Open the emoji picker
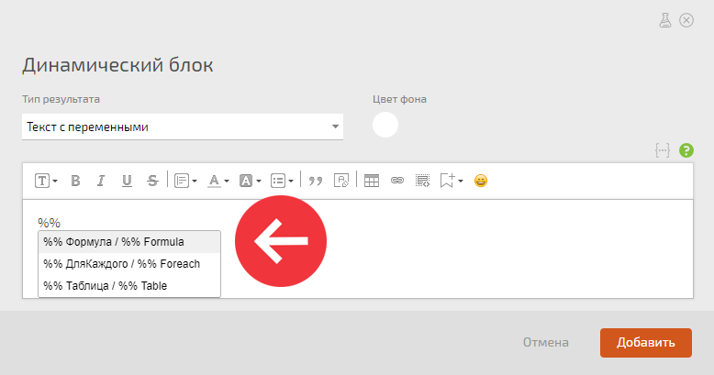 click(x=480, y=181)
